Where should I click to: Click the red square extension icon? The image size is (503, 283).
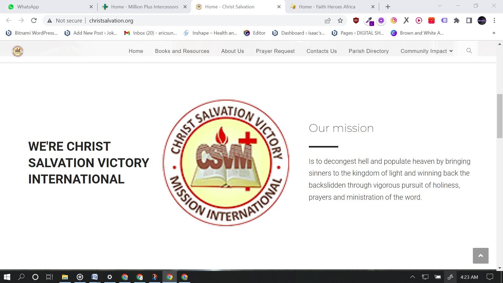[431, 20]
